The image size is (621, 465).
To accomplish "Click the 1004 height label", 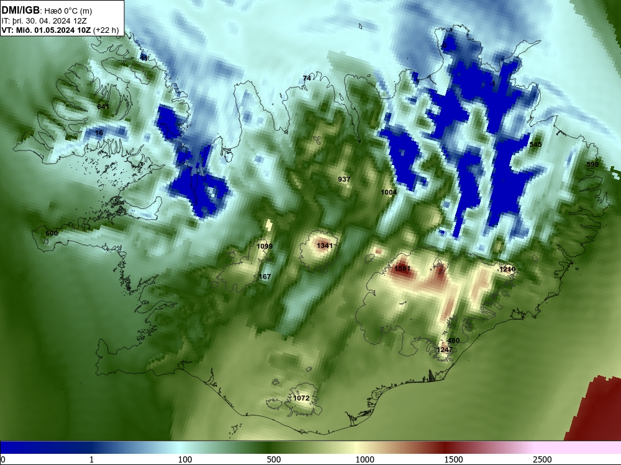I will click(389, 193).
